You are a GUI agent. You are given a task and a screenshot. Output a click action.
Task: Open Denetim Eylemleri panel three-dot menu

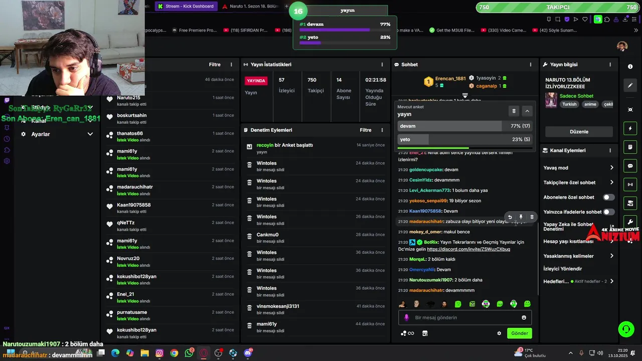click(382, 130)
